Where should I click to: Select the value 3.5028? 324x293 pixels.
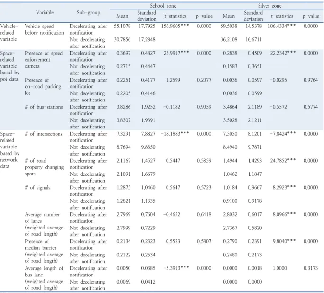coord(230,120)
